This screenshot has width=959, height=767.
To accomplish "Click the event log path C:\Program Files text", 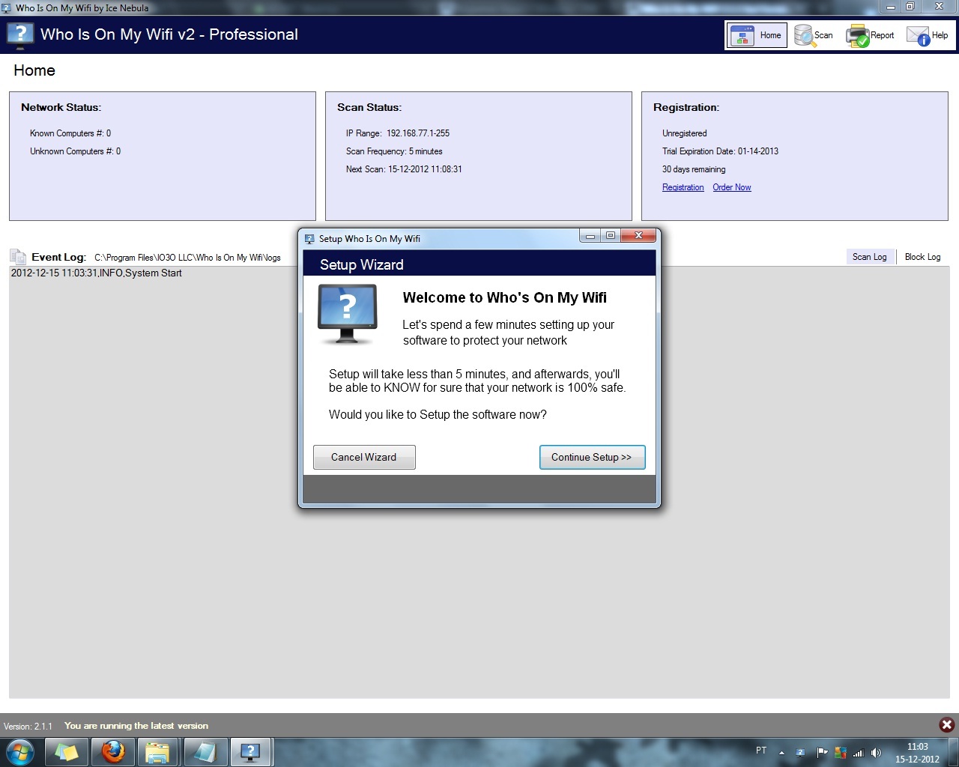I will [187, 258].
